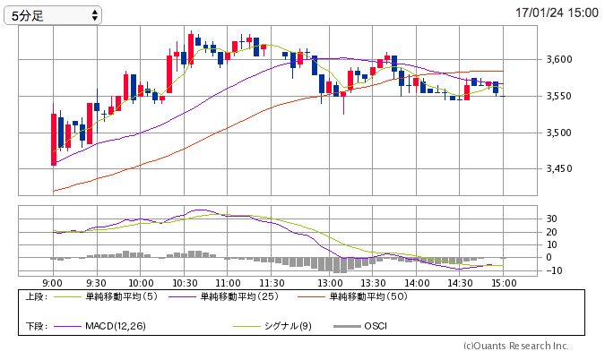Image resolution: width=605 pixels, height=360 pixels.
Task: Click the 13:00 time axis label
Action: tap(330, 283)
